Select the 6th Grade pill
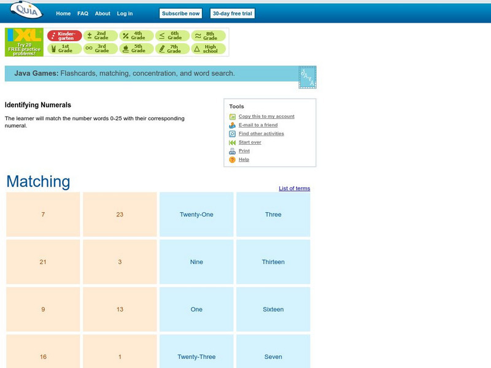The image size is (491, 368). pos(172,36)
